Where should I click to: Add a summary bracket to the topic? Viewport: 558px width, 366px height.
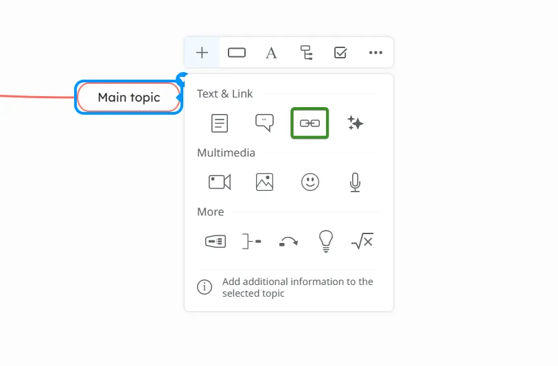(x=252, y=242)
